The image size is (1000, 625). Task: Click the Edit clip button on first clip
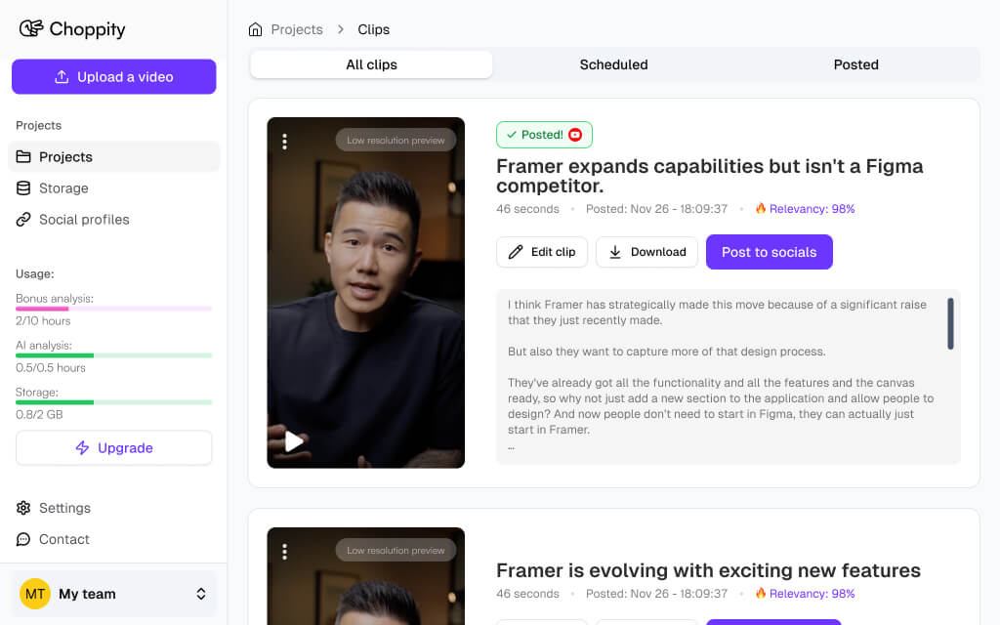coord(541,252)
